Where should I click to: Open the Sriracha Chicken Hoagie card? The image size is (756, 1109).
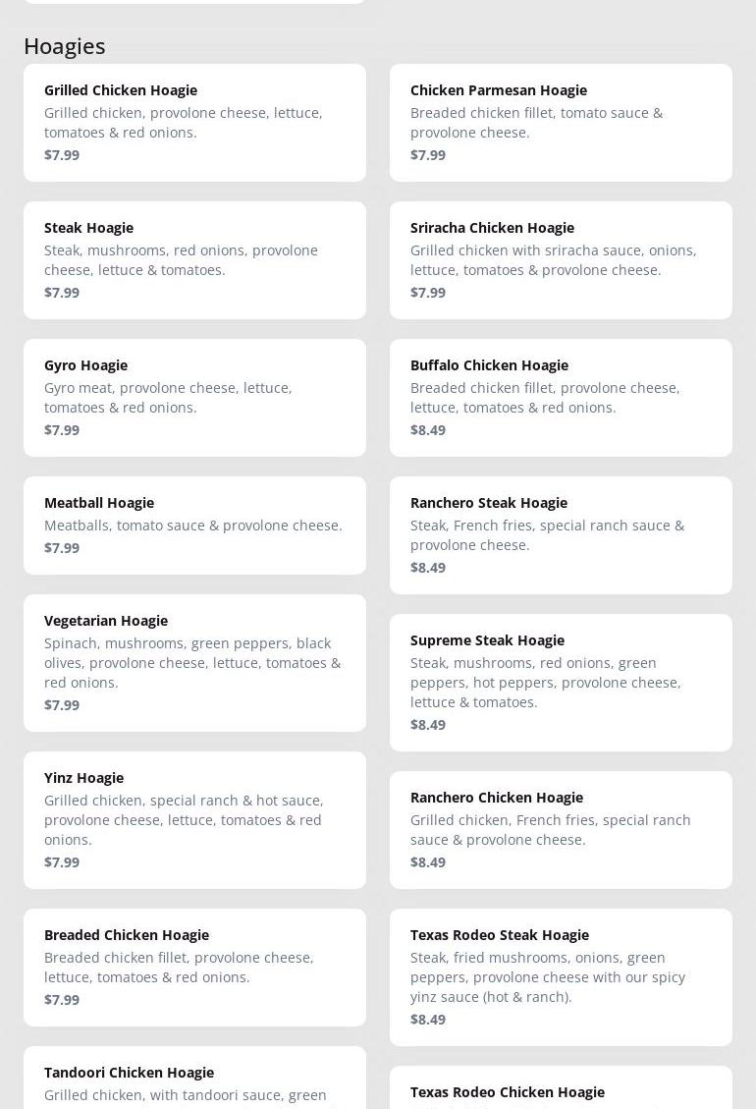click(561, 259)
